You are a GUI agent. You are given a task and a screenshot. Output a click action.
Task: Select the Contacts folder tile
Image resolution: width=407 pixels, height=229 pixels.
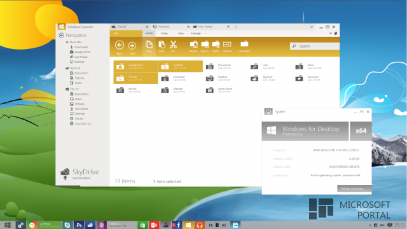tap(181, 66)
